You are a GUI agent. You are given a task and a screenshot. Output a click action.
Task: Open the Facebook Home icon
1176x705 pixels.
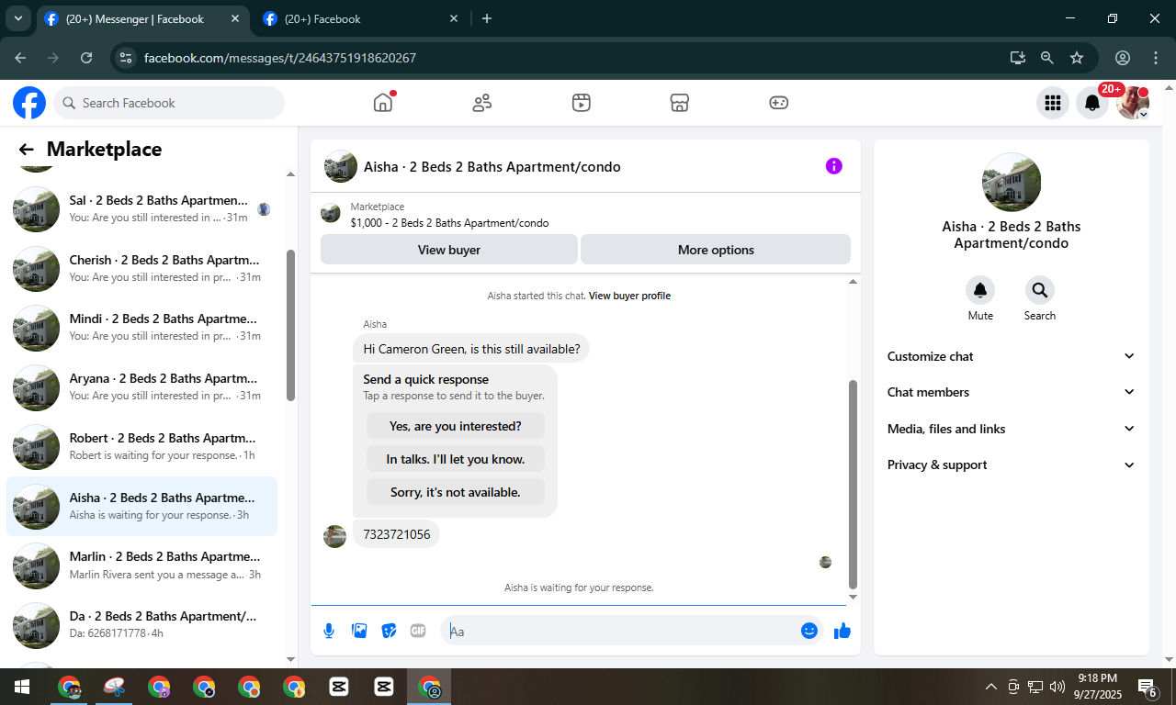383,103
